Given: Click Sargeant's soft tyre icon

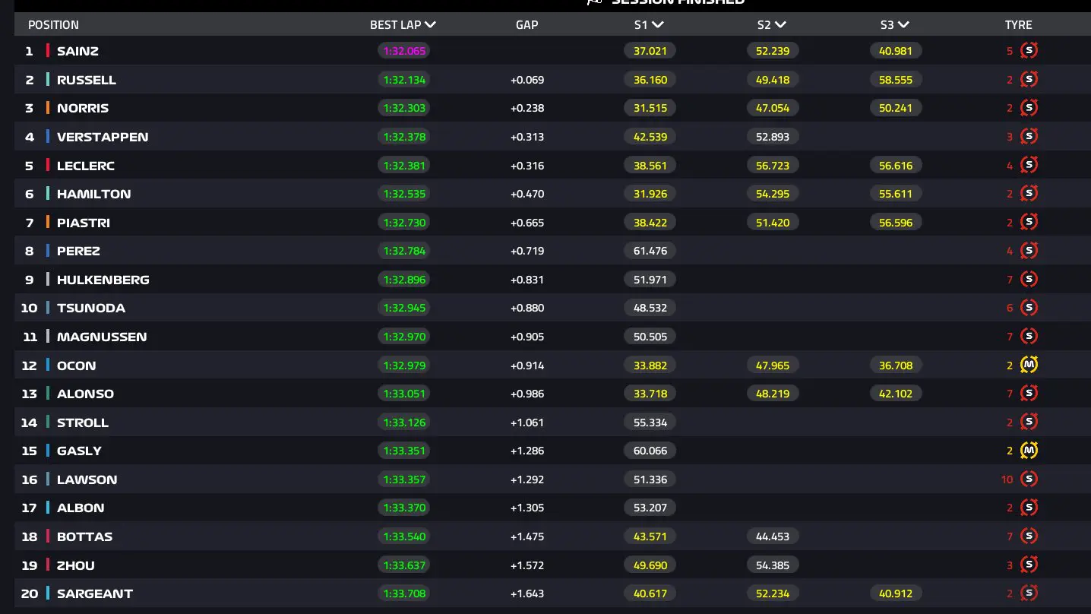Looking at the screenshot, I should click(1029, 593).
